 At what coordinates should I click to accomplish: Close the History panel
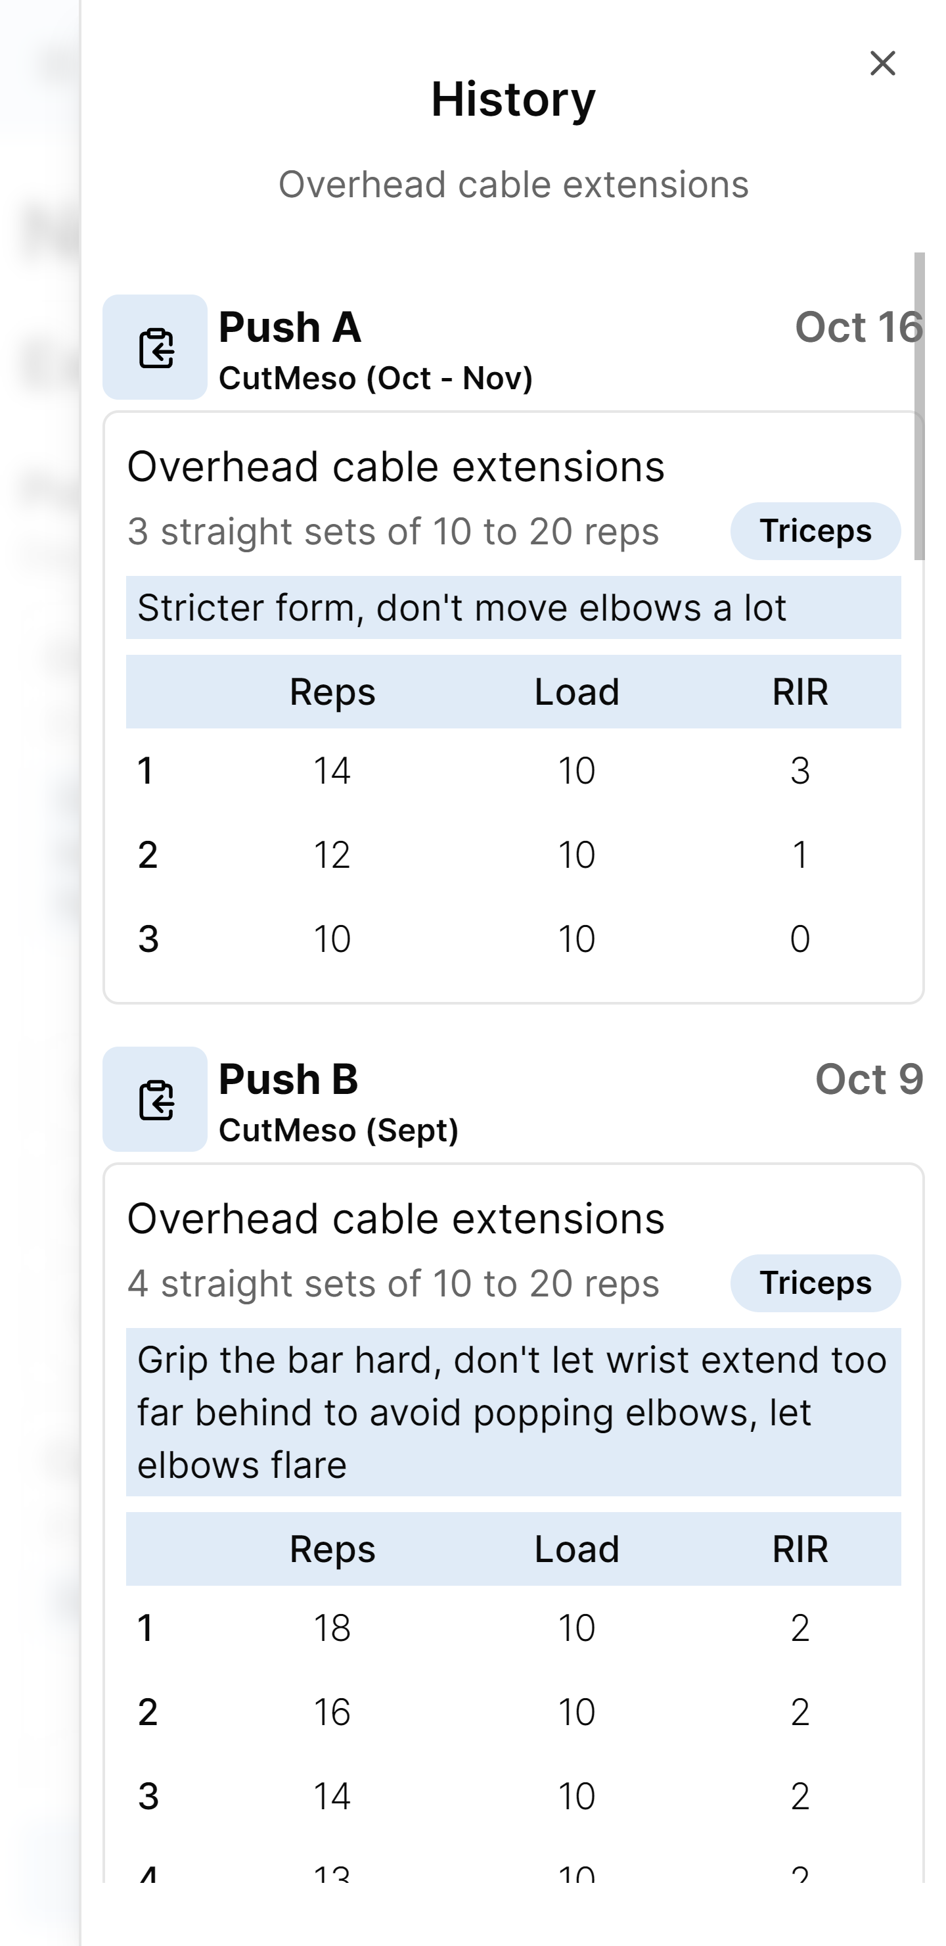[882, 64]
